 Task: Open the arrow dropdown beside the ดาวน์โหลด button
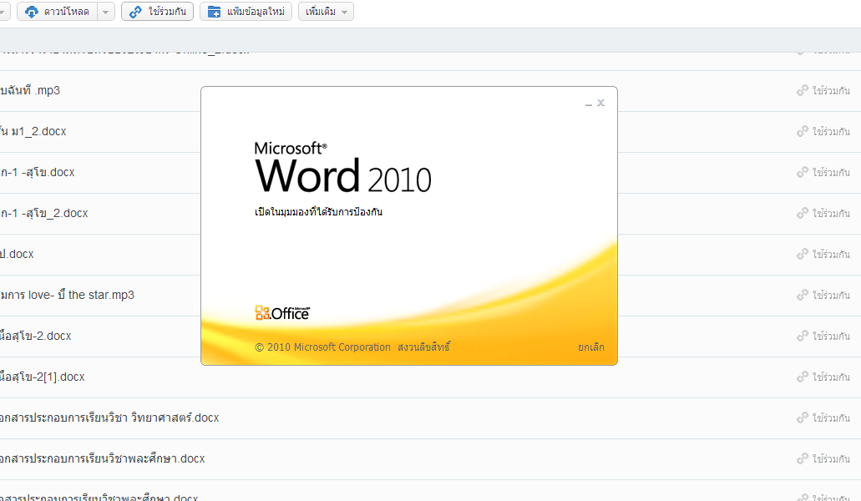(x=106, y=12)
